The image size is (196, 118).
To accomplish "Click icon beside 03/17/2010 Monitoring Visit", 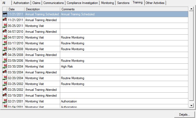I will (5, 43).
